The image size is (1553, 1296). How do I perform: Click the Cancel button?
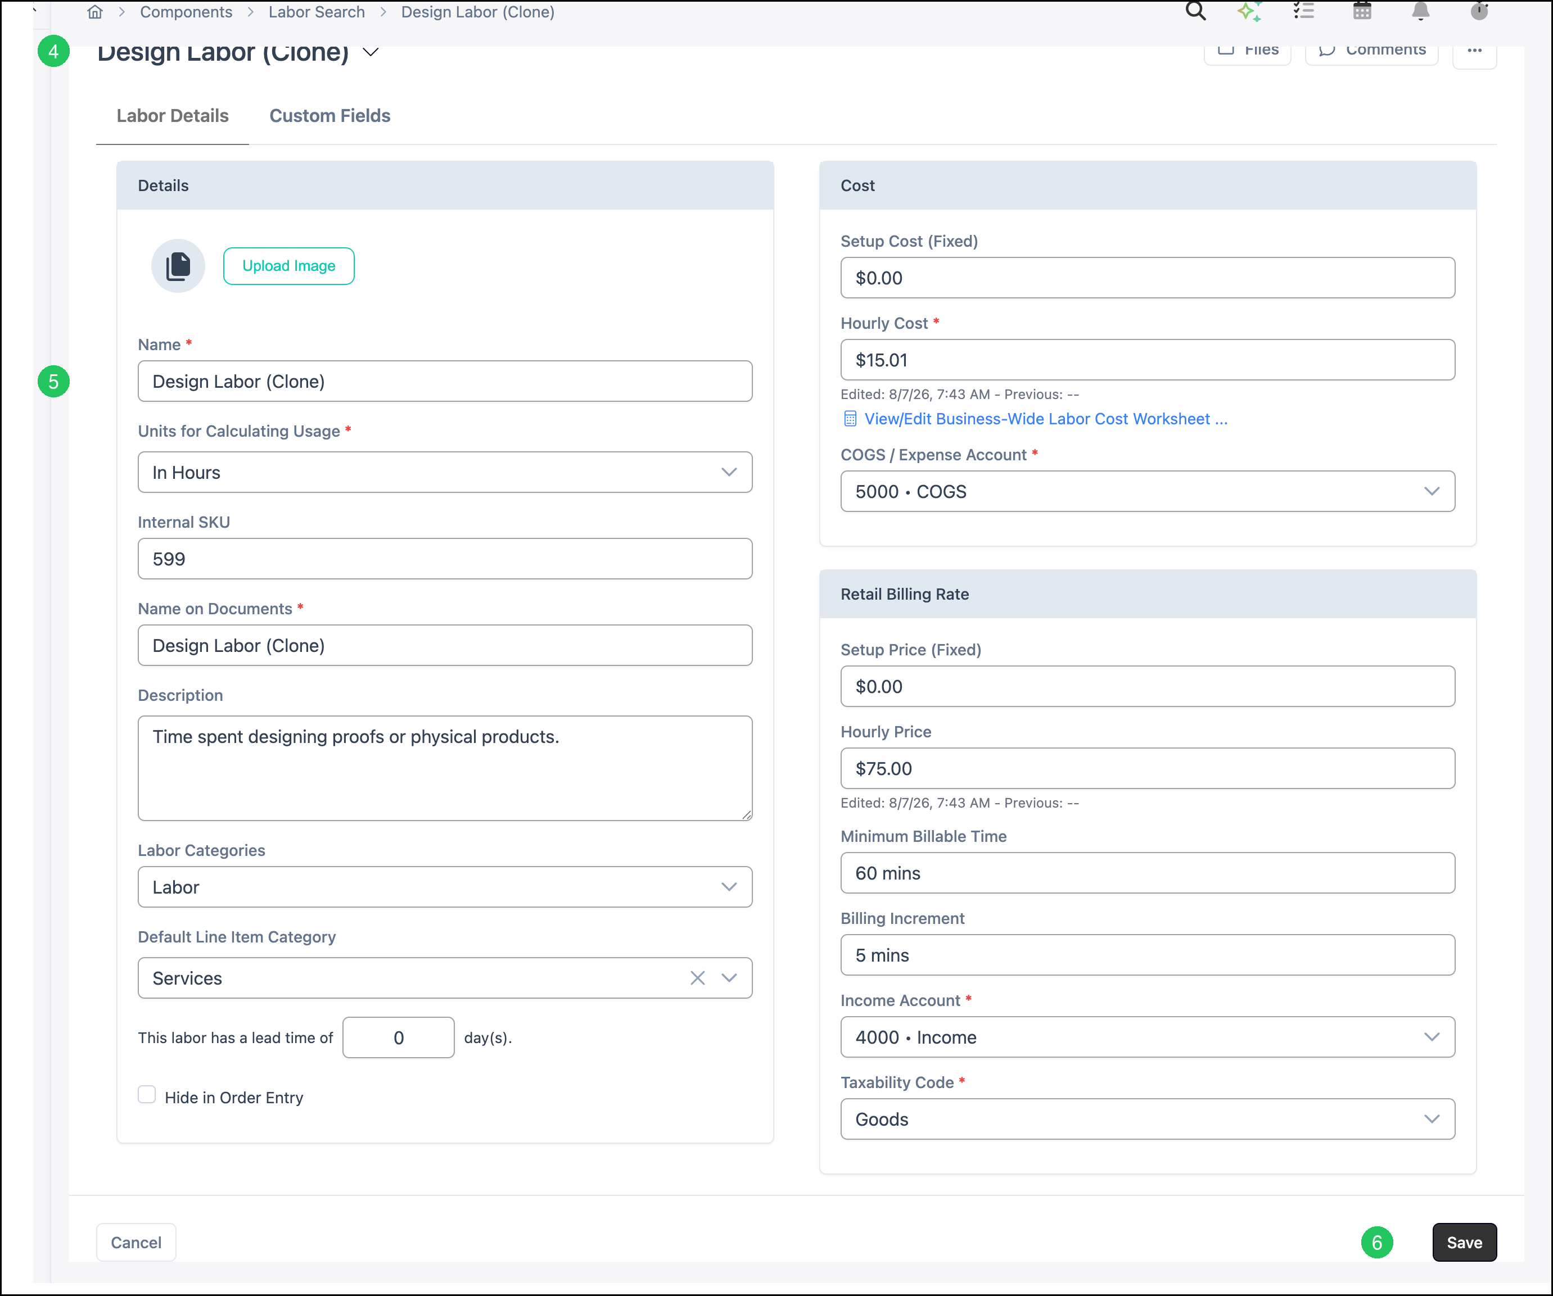136,1243
